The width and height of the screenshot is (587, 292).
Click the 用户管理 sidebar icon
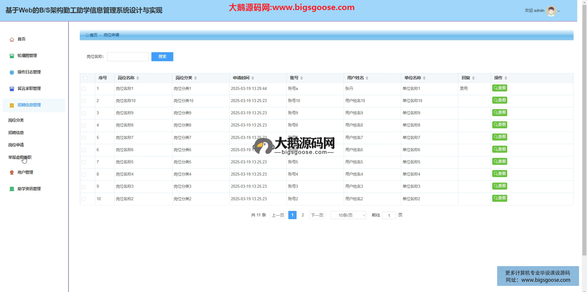(x=12, y=173)
